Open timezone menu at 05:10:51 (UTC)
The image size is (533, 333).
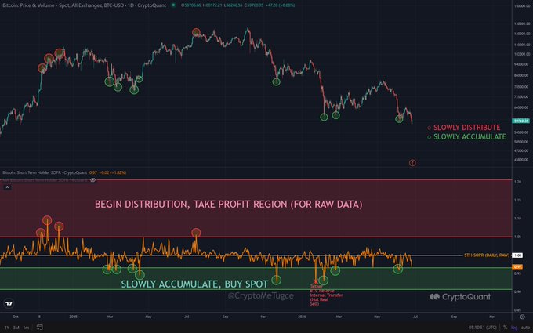tap(482, 328)
